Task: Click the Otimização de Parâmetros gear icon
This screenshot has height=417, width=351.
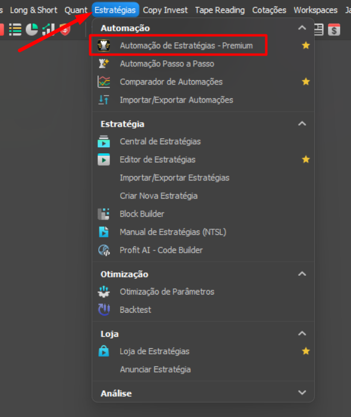Action: (x=104, y=291)
